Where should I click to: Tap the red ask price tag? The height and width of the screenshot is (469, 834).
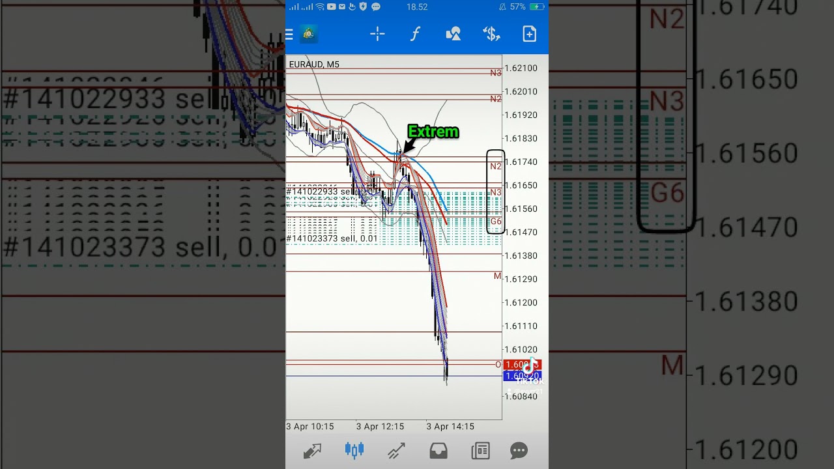click(x=523, y=365)
